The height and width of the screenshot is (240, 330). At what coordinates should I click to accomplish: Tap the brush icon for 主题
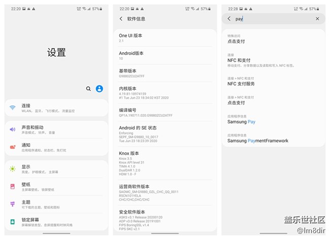(x=13, y=204)
